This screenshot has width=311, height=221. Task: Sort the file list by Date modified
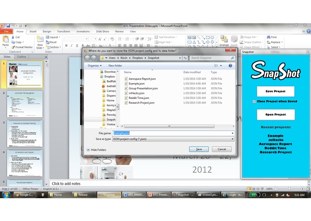click(x=192, y=72)
